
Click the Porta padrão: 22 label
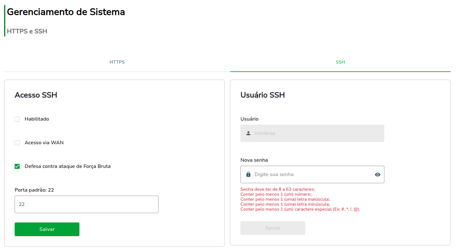pyautogui.click(x=34, y=190)
